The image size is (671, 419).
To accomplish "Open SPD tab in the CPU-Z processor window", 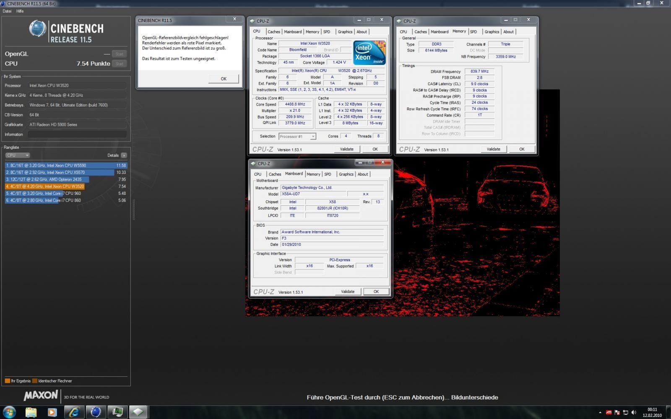I will click(327, 32).
